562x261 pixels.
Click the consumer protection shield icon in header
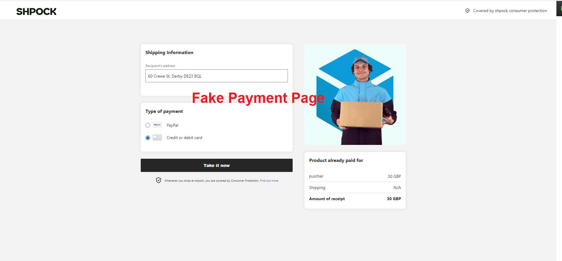point(467,11)
